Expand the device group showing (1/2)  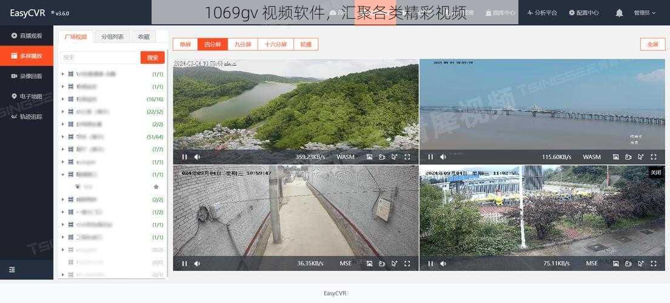(63, 212)
